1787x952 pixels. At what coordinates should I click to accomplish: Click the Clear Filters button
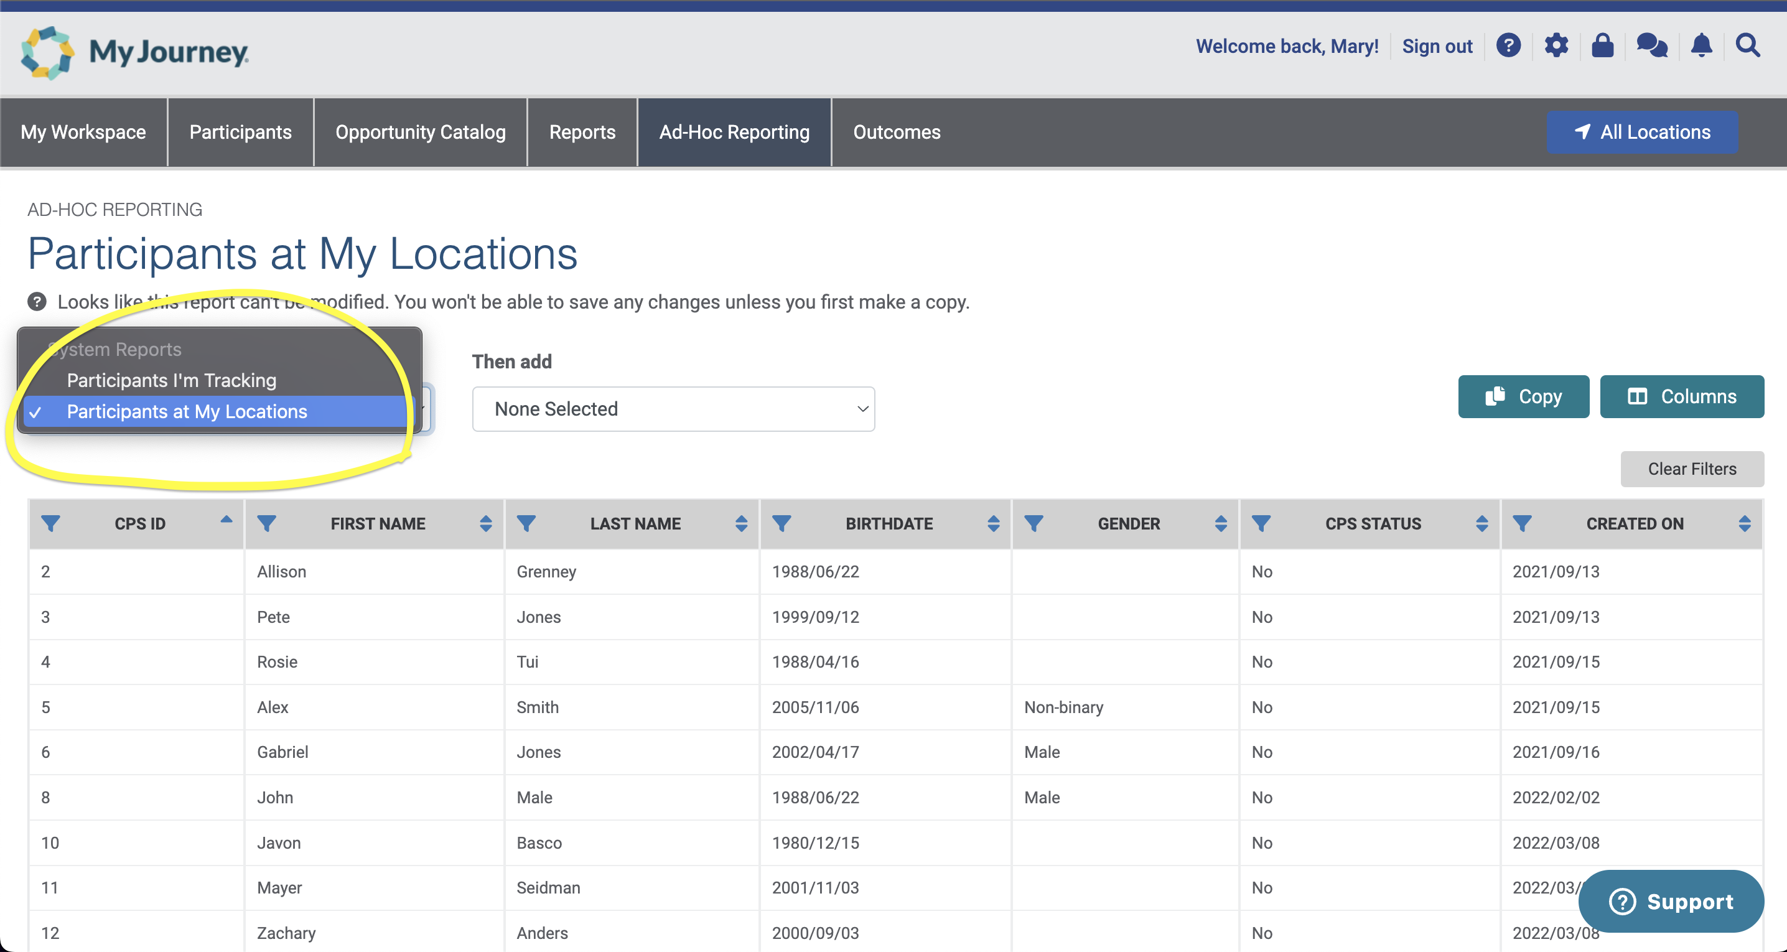(1691, 469)
